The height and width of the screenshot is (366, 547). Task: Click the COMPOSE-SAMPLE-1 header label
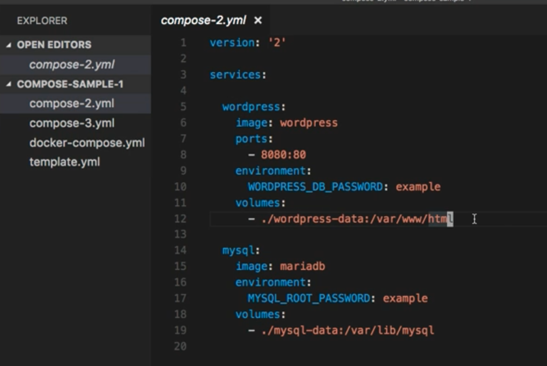(x=70, y=84)
